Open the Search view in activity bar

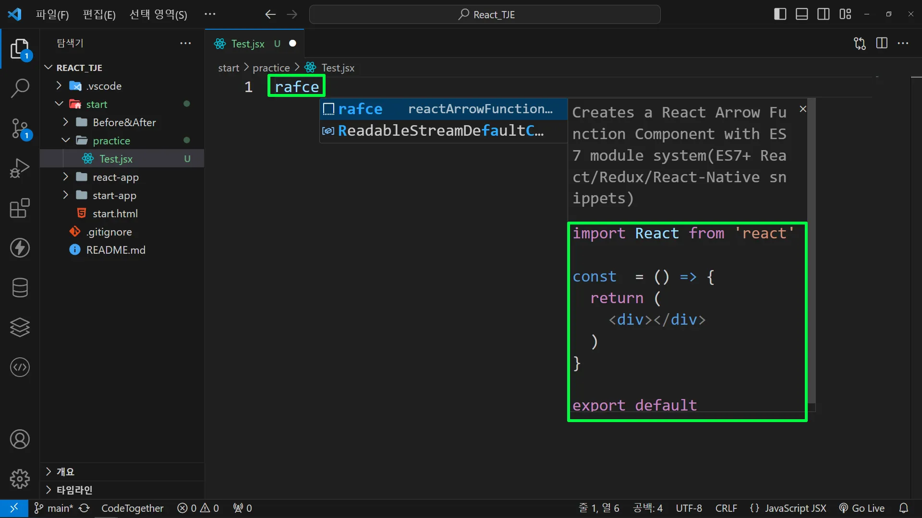(20, 88)
